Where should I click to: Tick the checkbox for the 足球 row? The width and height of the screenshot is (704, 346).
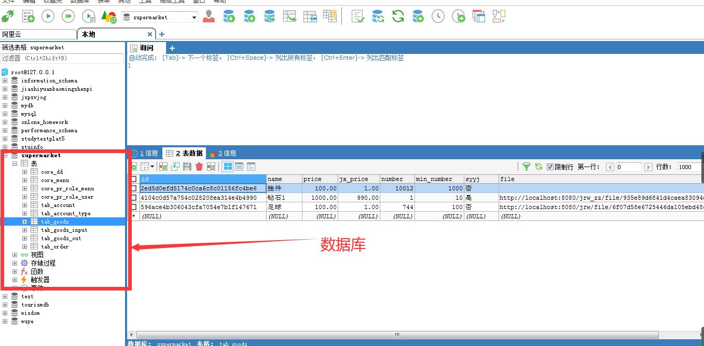point(133,207)
